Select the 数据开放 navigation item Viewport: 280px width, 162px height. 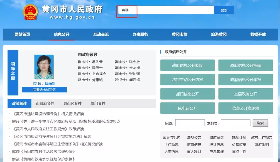pos(258,34)
